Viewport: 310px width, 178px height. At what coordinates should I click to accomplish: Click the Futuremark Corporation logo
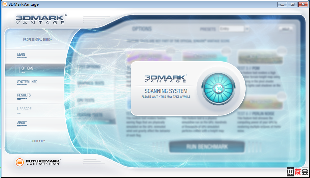pyautogui.click(x=38, y=162)
